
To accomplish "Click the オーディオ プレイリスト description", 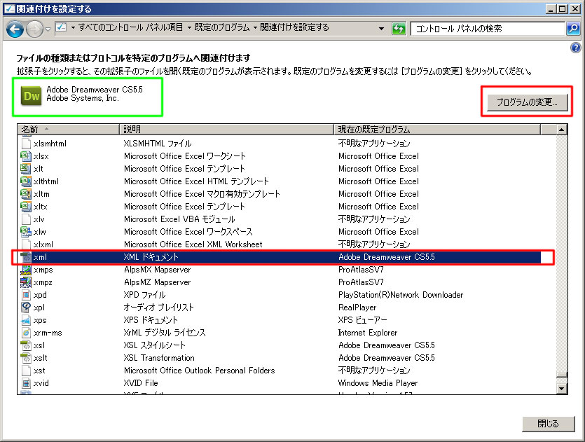I will point(158,308).
